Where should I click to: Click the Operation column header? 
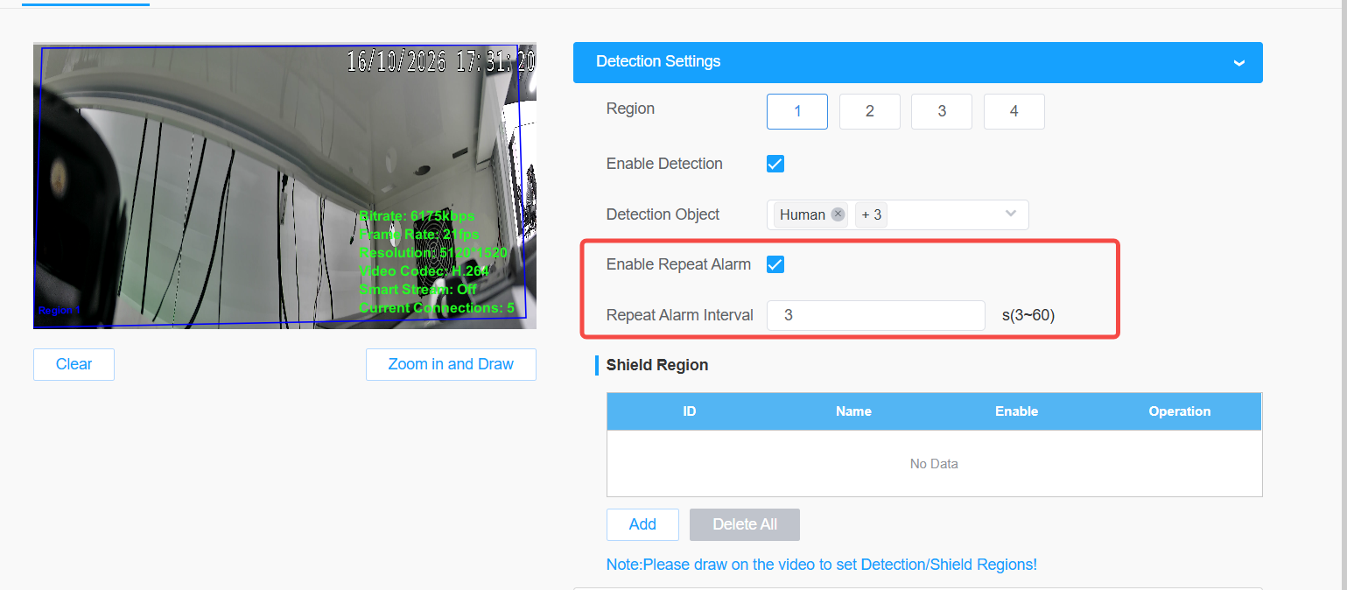tap(1180, 411)
